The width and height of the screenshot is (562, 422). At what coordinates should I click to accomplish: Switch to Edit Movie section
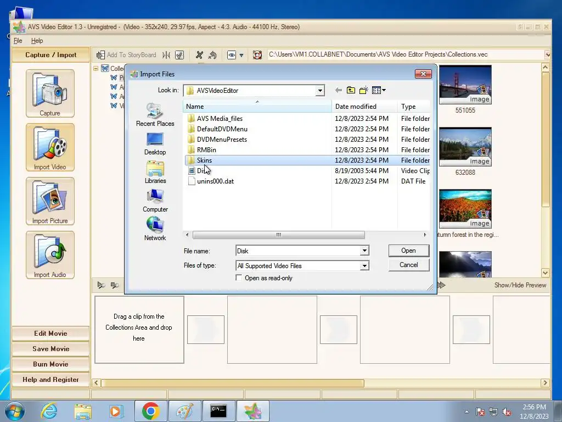pyautogui.click(x=50, y=334)
